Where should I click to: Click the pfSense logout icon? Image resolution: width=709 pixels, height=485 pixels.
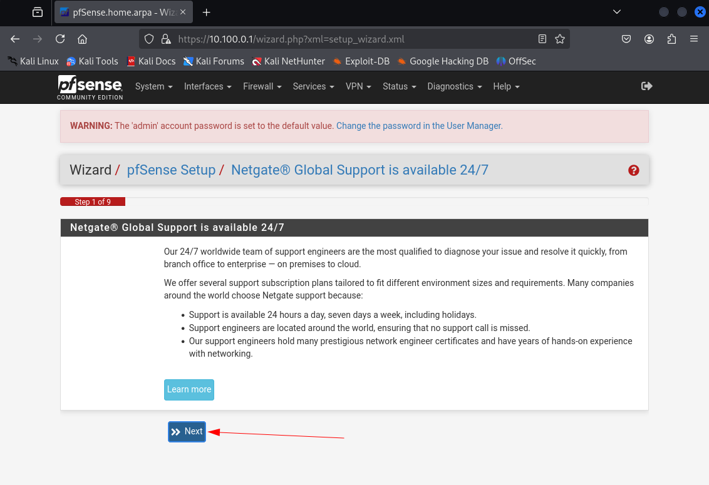point(646,86)
